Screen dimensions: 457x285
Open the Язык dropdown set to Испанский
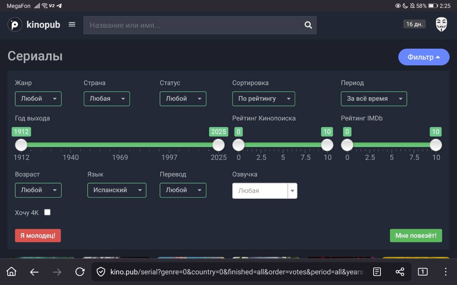tap(117, 190)
